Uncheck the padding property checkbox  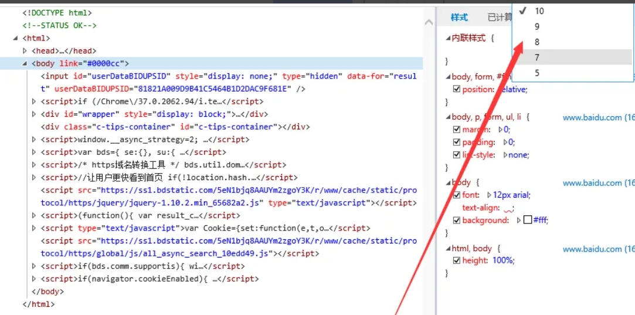pyautogui.click(x=457, y=143)
